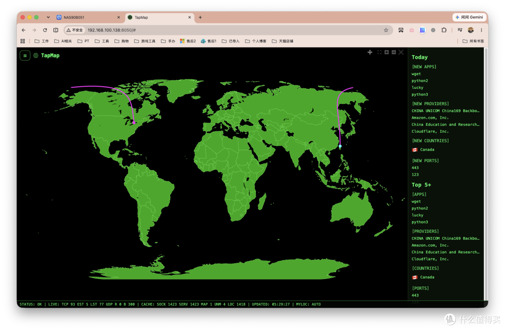The height and width of the screenshot is (330, 505).
Task: Click the magenta connection endpoint in North America
Action: point(134,122)
